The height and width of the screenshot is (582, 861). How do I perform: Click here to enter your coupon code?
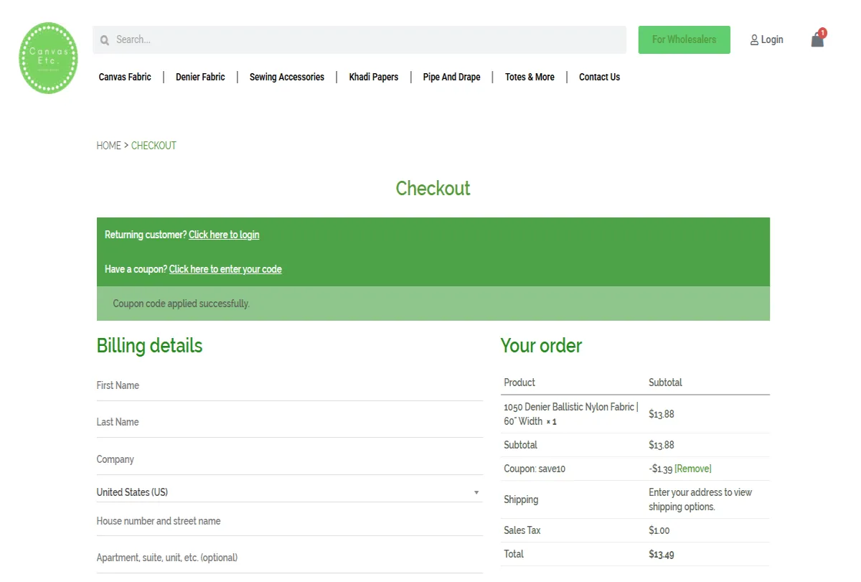[x=225, y=269]
